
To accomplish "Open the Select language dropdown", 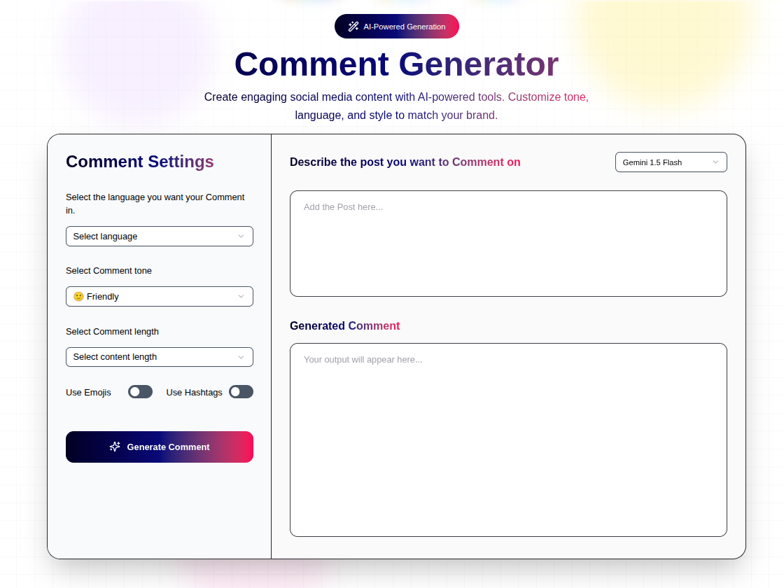I will [159, 237].
